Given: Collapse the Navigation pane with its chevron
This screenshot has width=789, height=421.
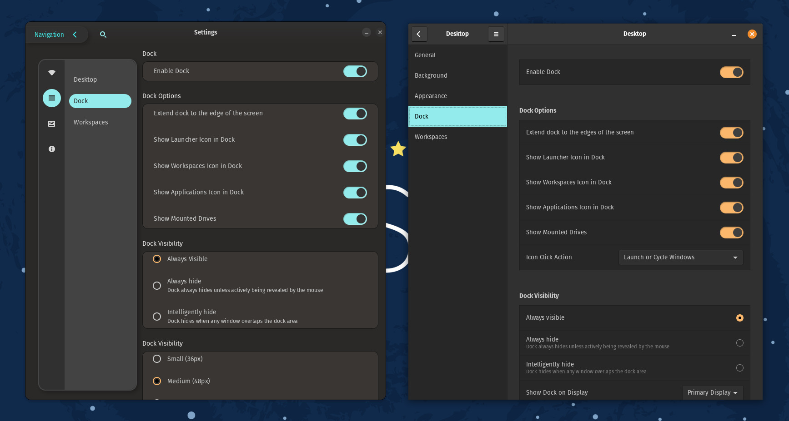Looking at the screenshot, I should (75, 34).
